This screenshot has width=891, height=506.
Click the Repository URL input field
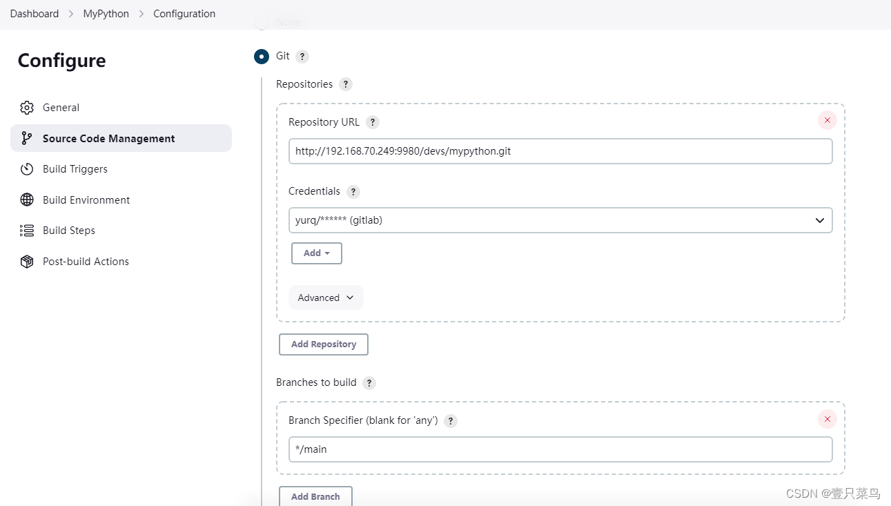(560, 151)
